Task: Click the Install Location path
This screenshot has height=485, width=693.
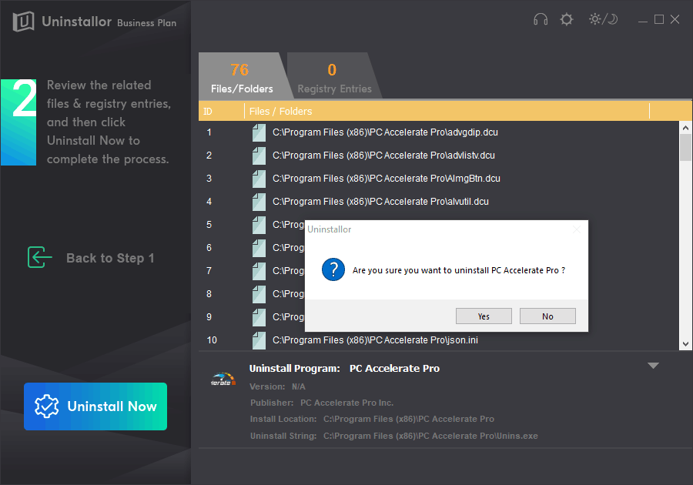Action: click(x=409, y=419)
